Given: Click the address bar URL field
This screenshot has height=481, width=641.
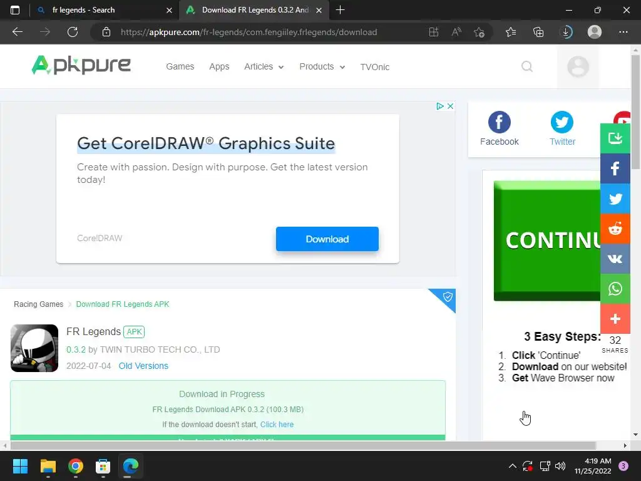Looking at the screenshot, I should [x=249, y=32].
